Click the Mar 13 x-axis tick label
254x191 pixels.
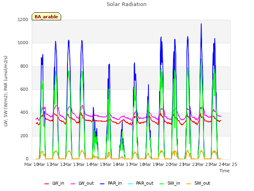(x=71, y=164)
